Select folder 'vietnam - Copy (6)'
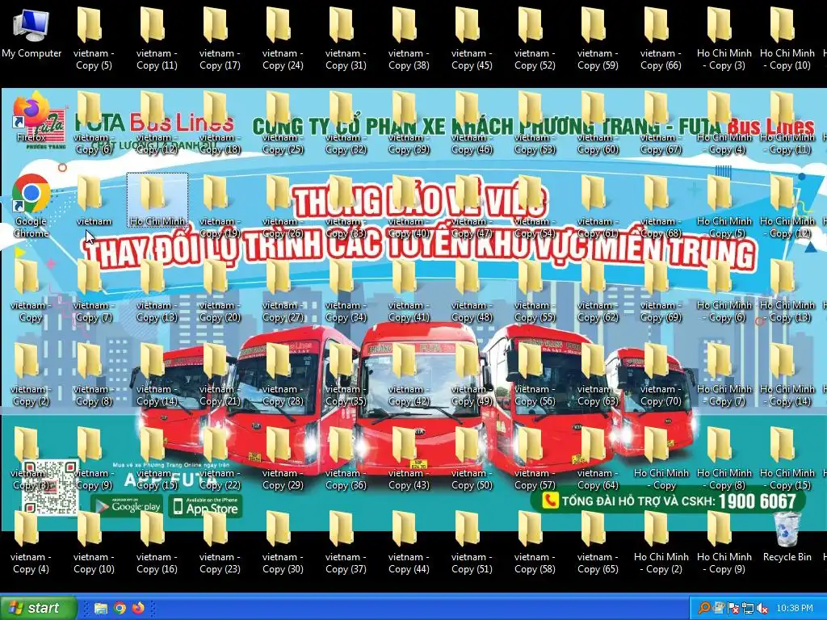The image size is (827, 620). (x=94, y=124)
